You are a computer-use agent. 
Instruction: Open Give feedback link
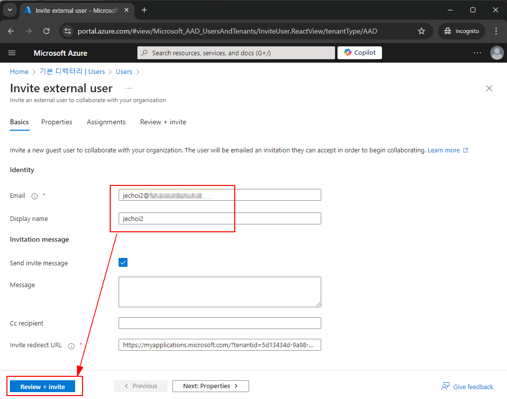tap(467, 386)
